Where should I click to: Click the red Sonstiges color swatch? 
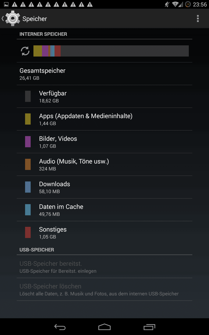point(28,232)
